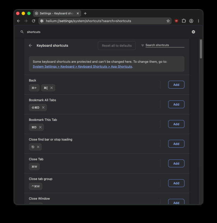Image resolution: width=217 pixels, height=223 pixels.
Task: Click the ⌘← shortcut chip for Back
Action: (34, 88)
